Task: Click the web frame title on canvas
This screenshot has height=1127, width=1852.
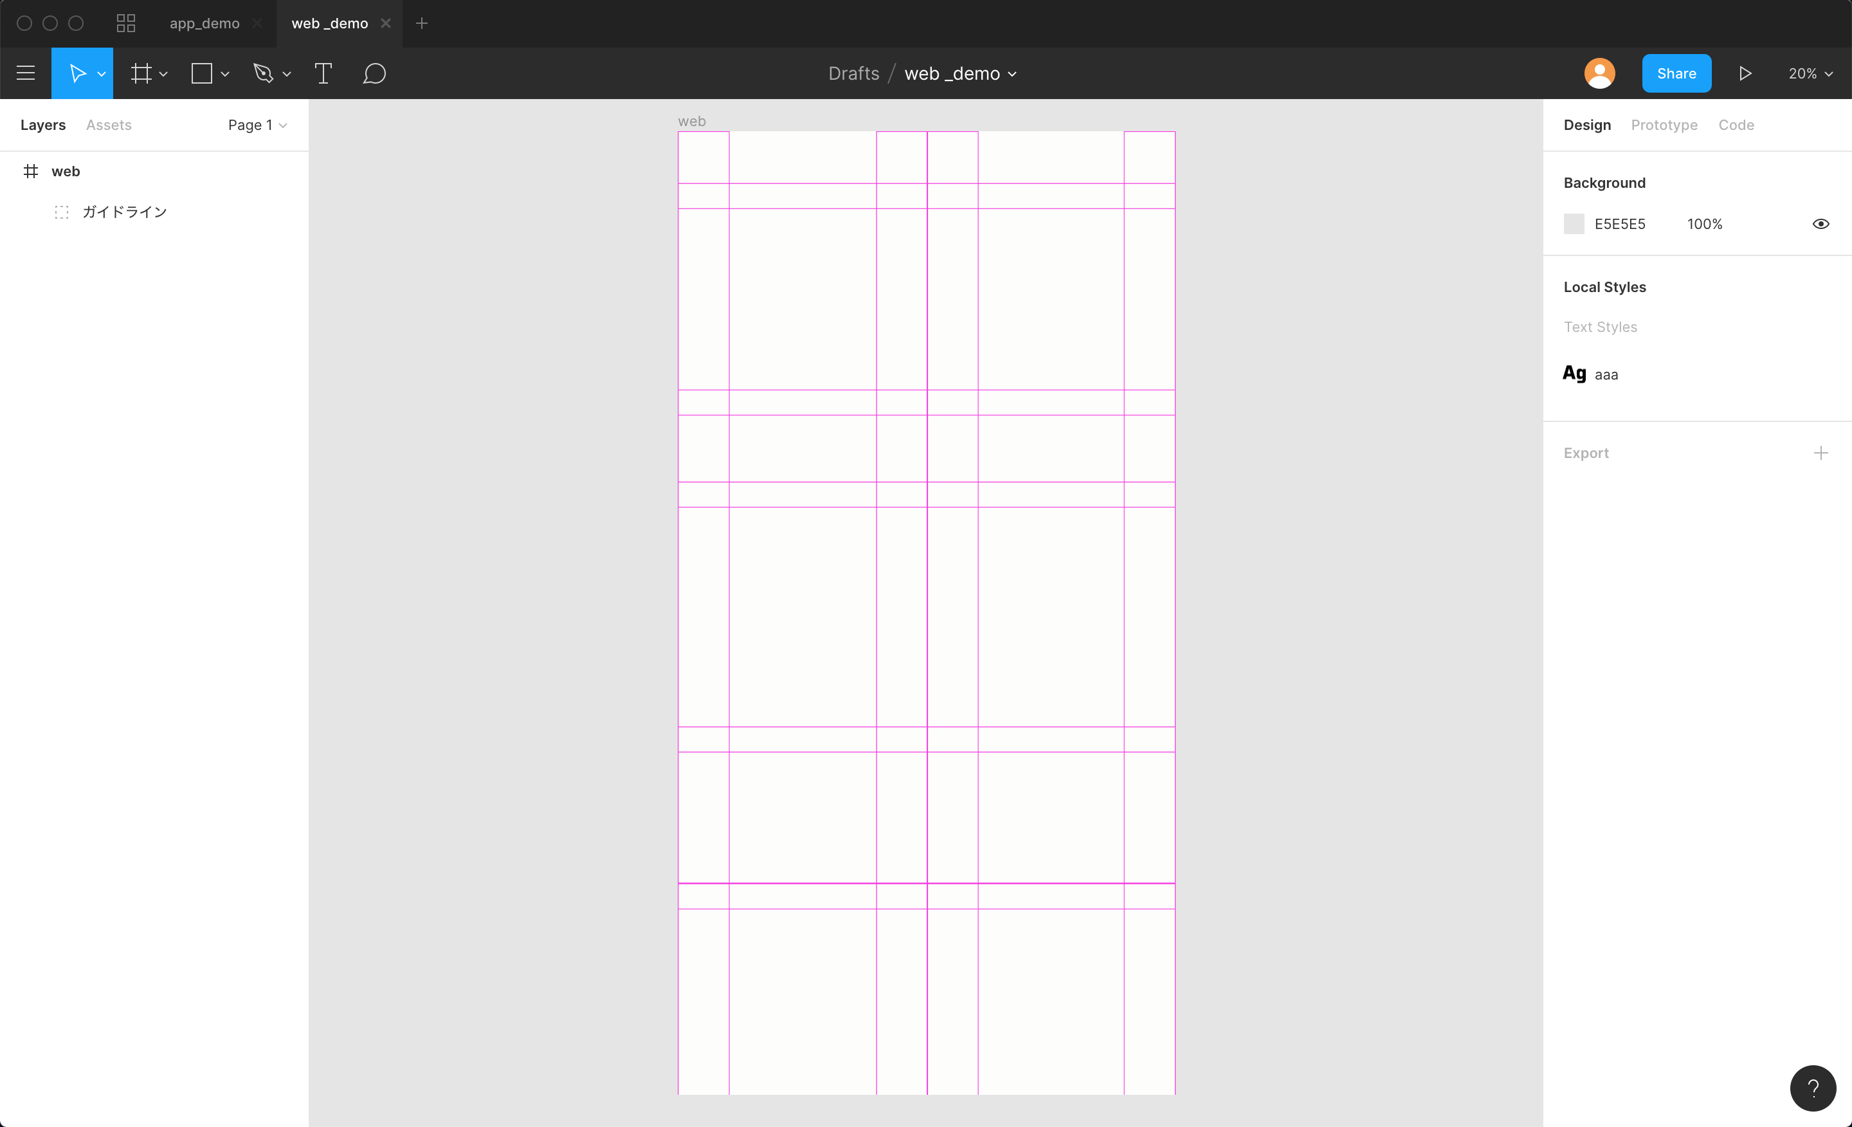Action: click(691, 121)
